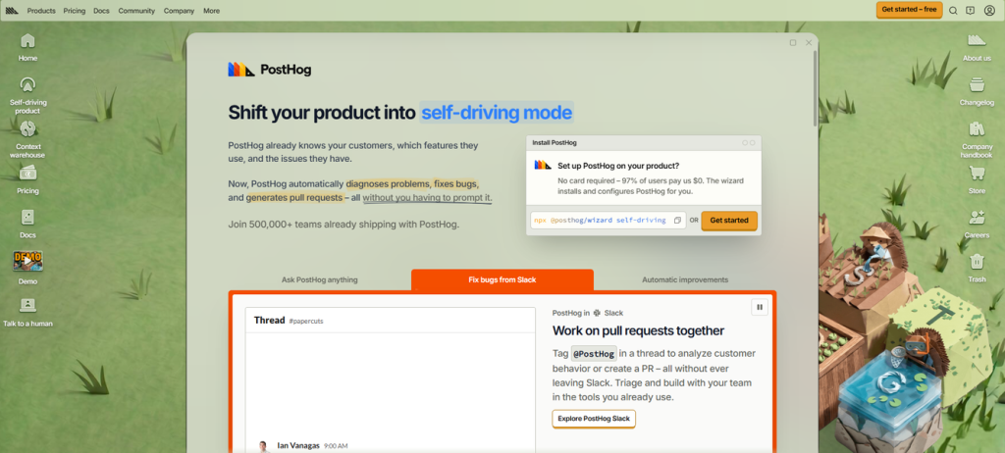Open the user account icon in top bar
This screenshot has width=1005, height=453.
coord(989,10)
